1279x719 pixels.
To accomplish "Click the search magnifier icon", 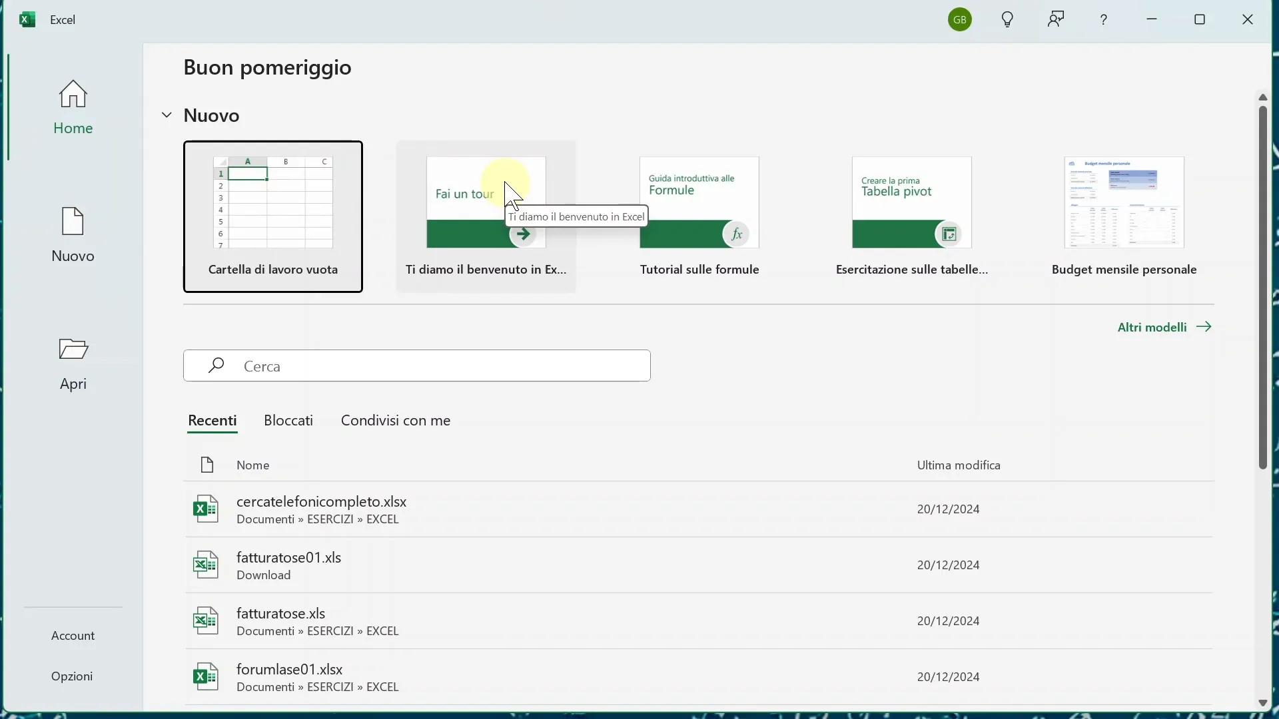I will click(216, 365).
